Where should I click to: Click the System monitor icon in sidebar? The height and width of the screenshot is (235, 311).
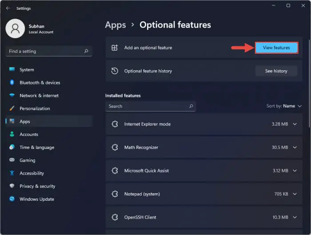12,69
